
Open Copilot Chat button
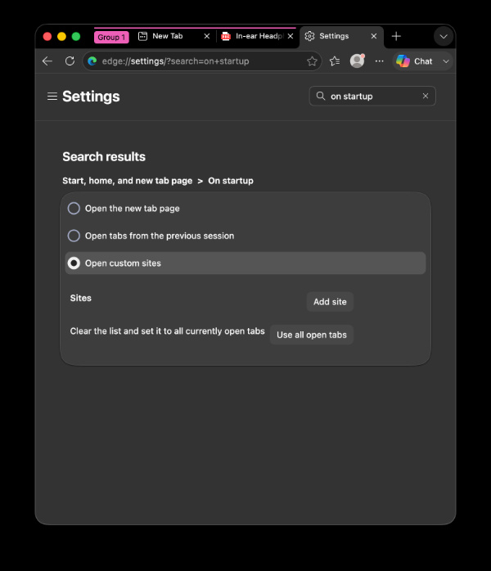(415, 61)
